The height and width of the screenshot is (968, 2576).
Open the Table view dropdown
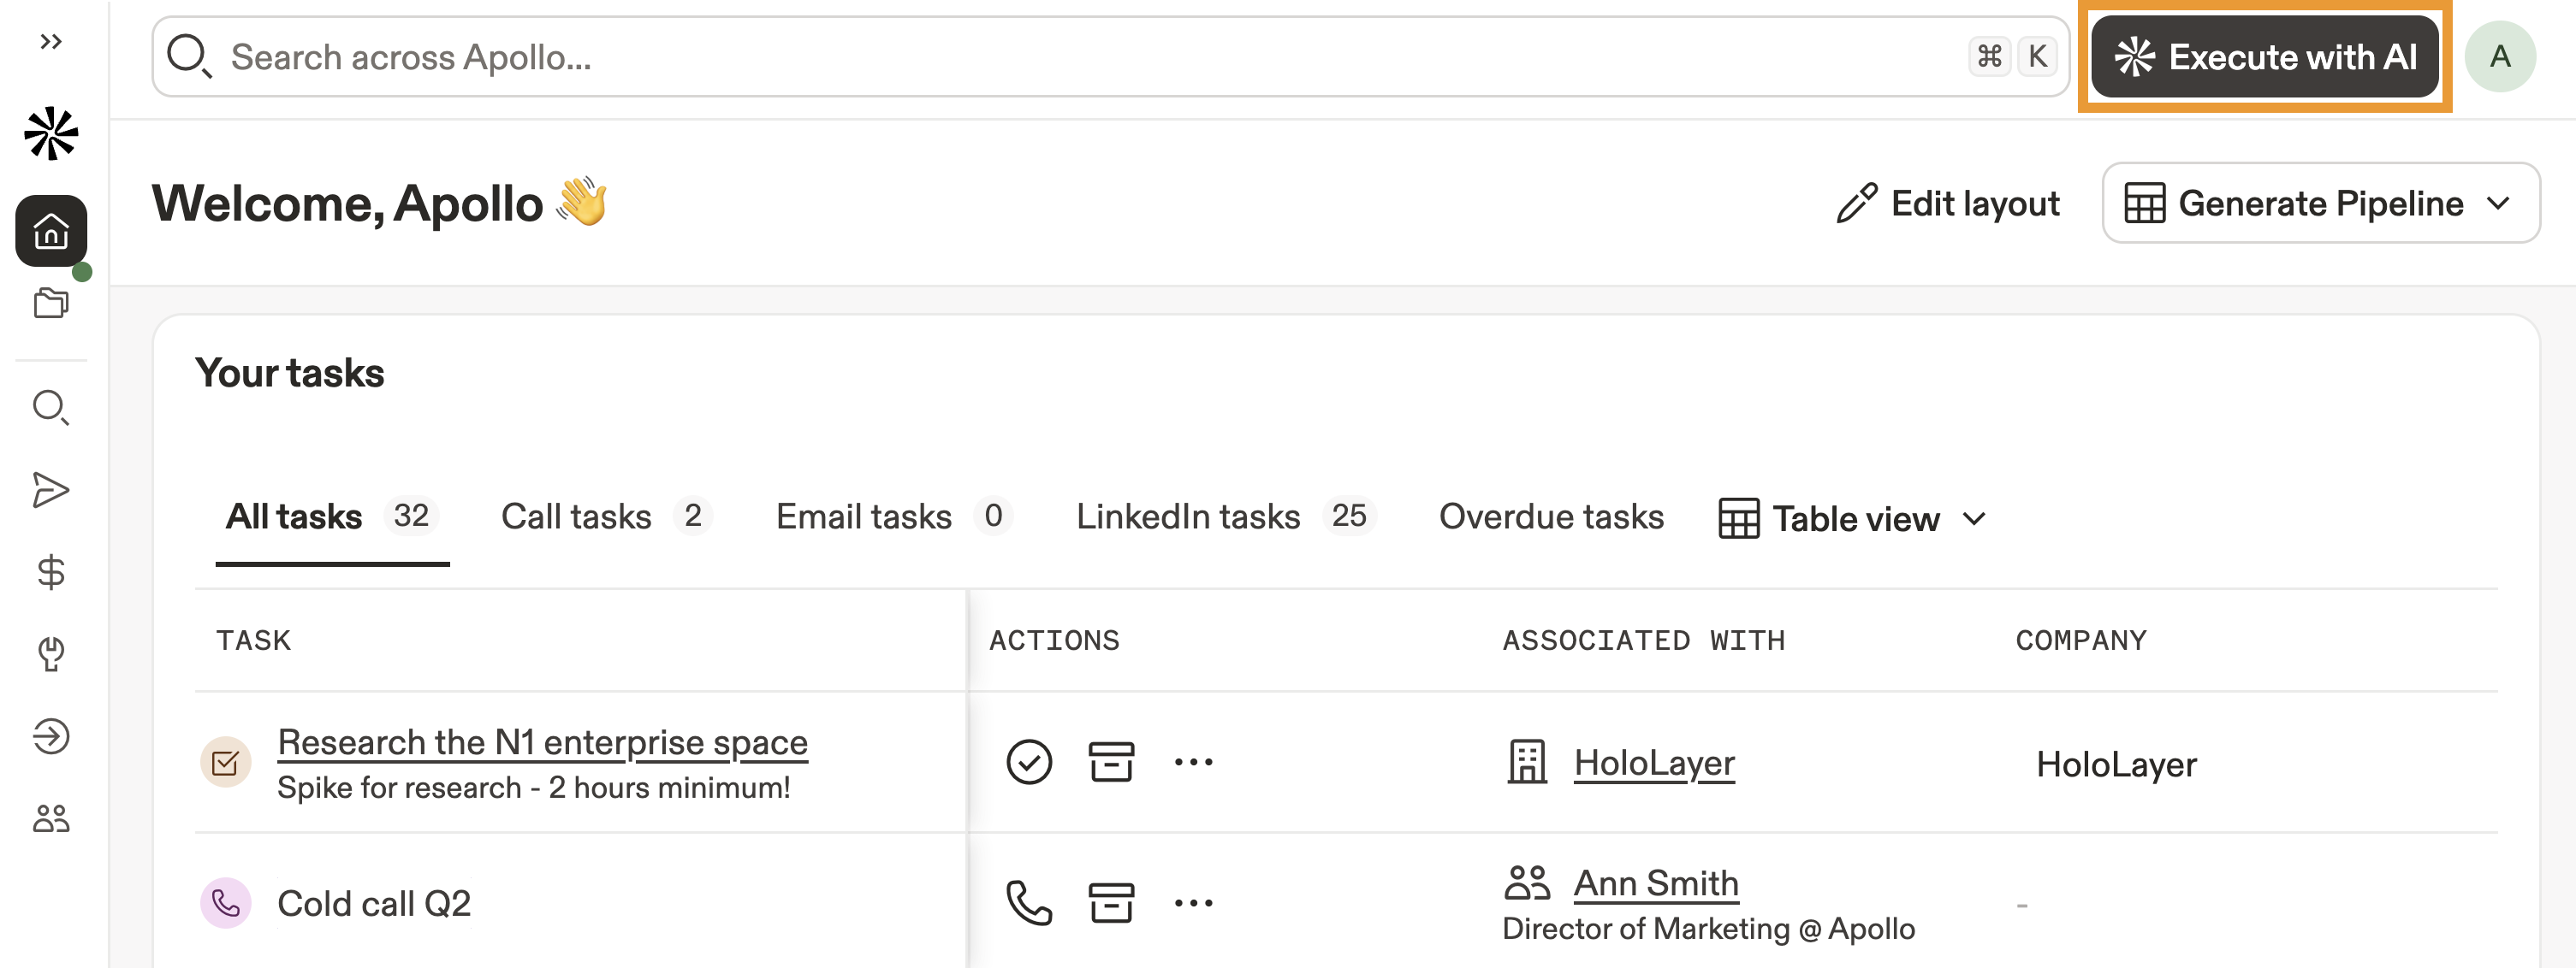pyautogui.click(x=1853, y=518)
